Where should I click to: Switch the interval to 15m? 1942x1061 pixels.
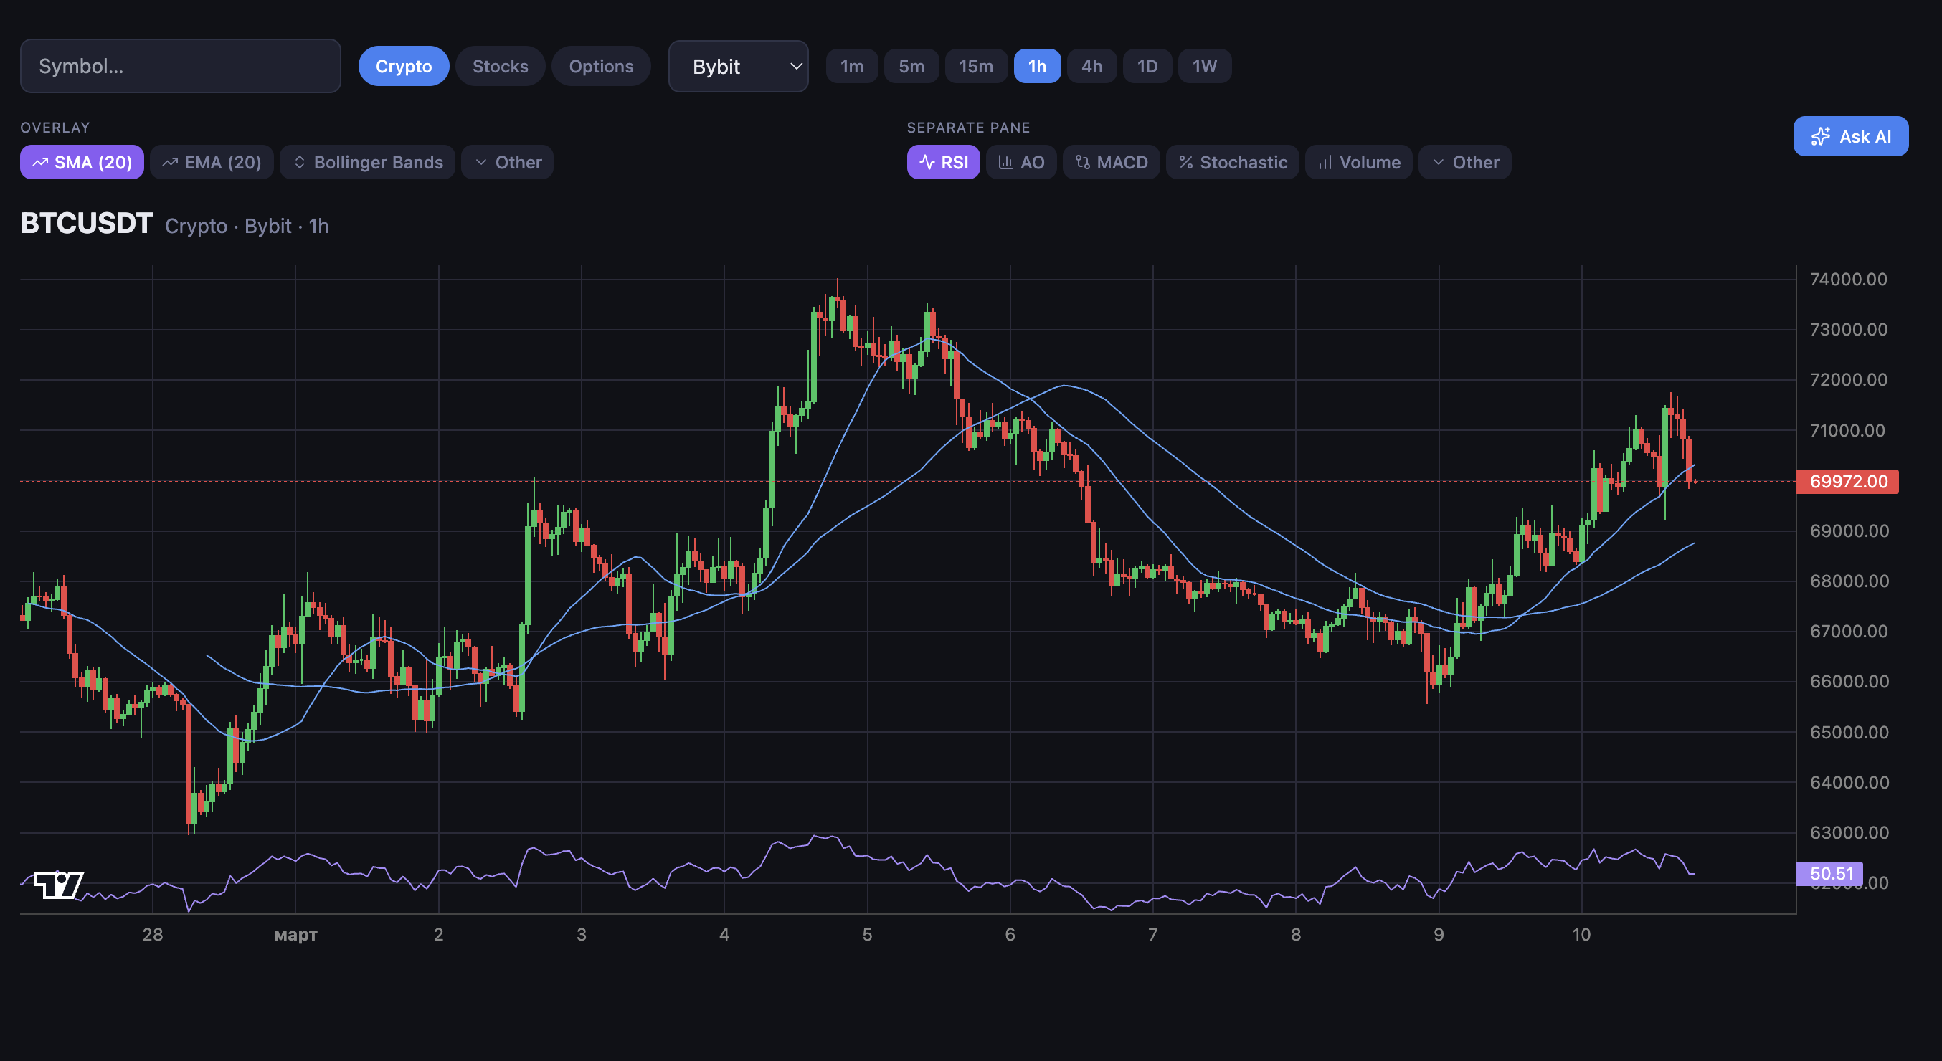click(975, 66)
